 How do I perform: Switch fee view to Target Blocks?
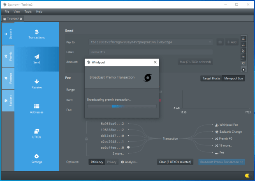211,78
